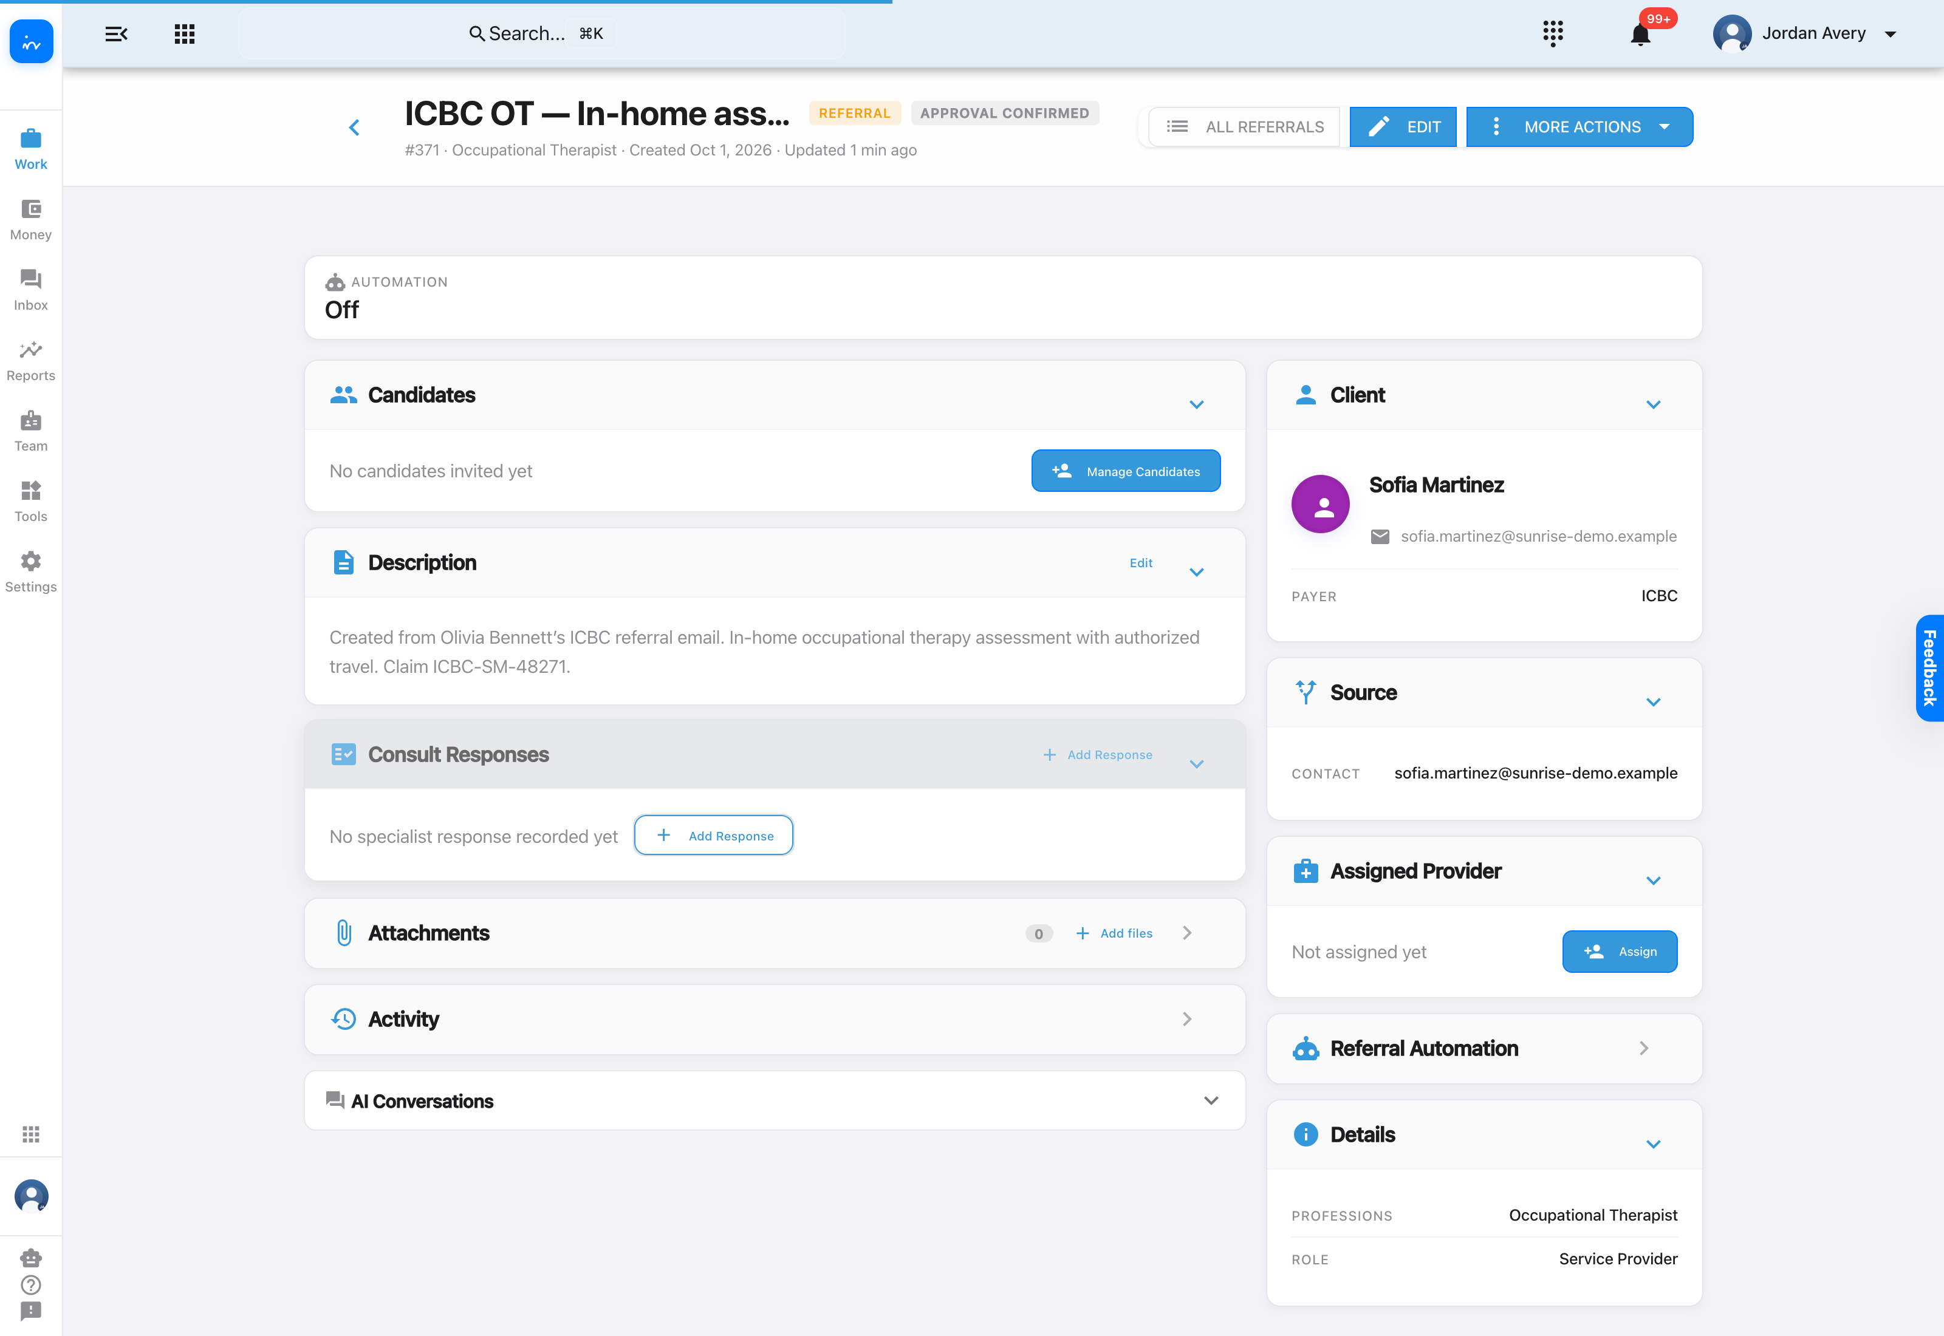Expand the Attachments section
This screenshot has height=1336, width=1944.
coord(1186,933)
